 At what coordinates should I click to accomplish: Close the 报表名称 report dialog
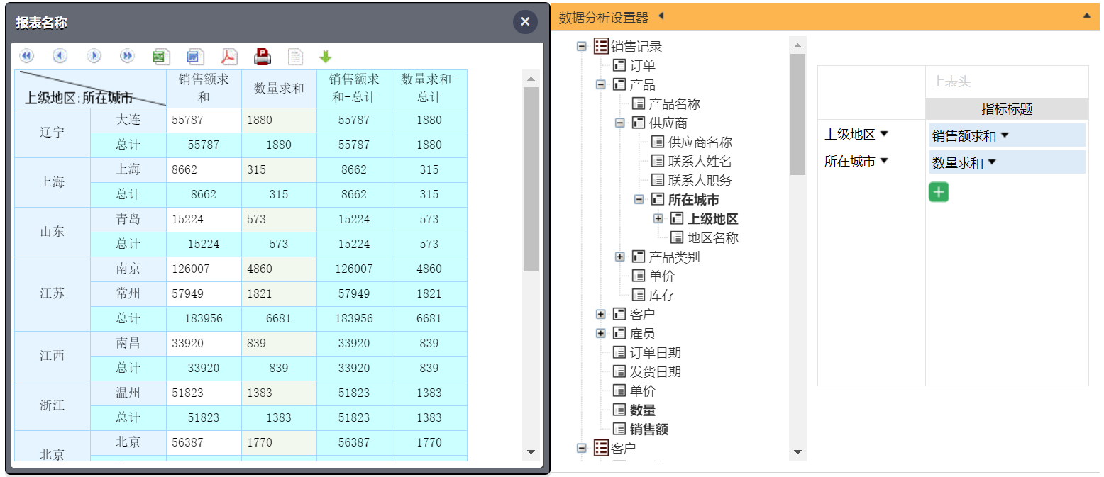(x=525, y=22)
